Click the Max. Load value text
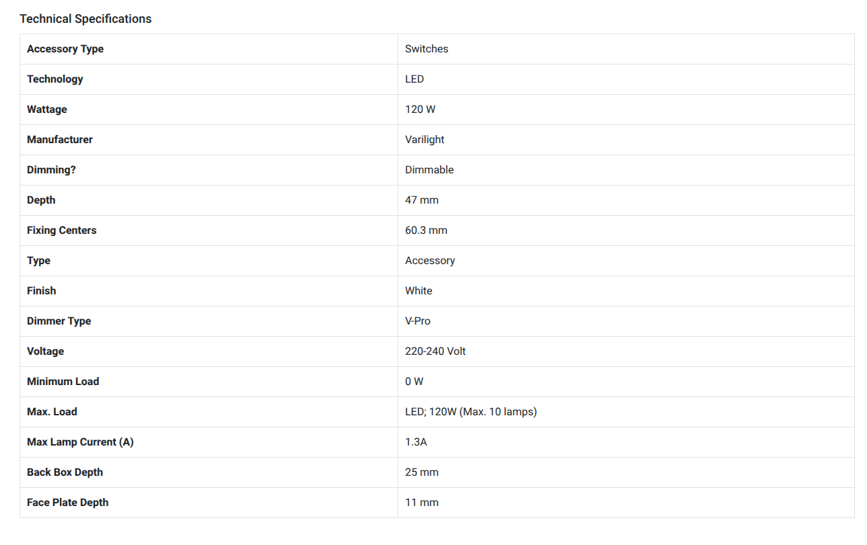This screenshot has height=545, width=867. tap(471, 412)
